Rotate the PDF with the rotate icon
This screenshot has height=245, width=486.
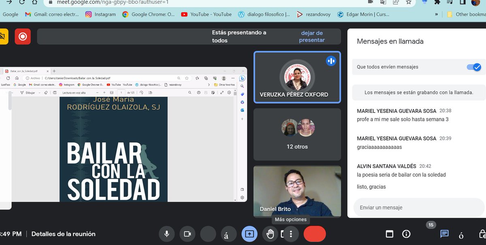141,93
